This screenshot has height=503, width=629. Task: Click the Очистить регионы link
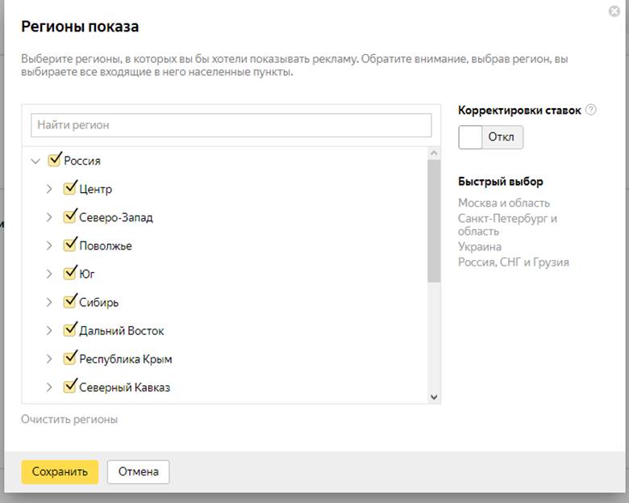coord(69,419)
